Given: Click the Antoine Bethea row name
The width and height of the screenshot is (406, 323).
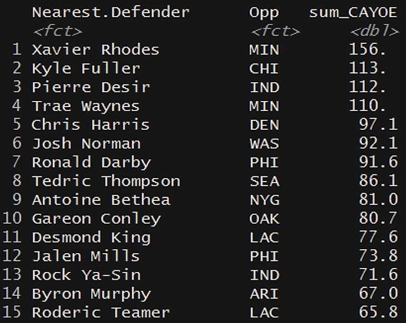Looking at the screenshot, I should pyautogui.click(x=101, y=200).
